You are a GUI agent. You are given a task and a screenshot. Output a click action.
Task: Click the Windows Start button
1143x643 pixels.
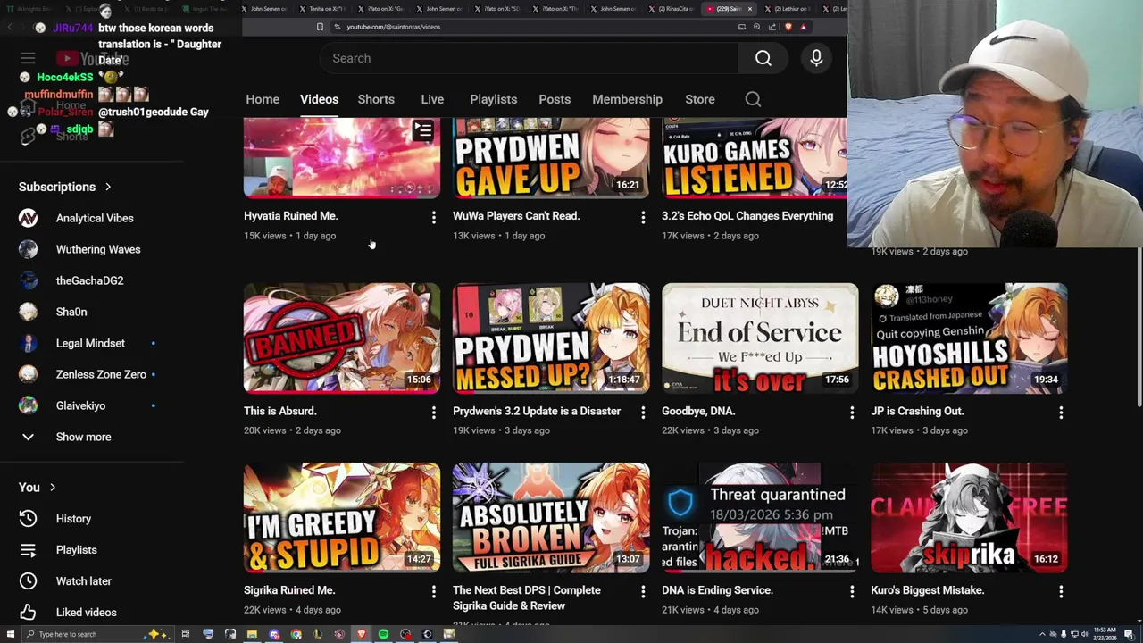(x=11, y=634)
